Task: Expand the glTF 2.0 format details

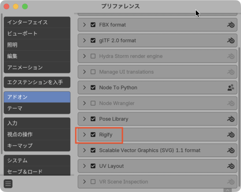Action: click(84, 41)
